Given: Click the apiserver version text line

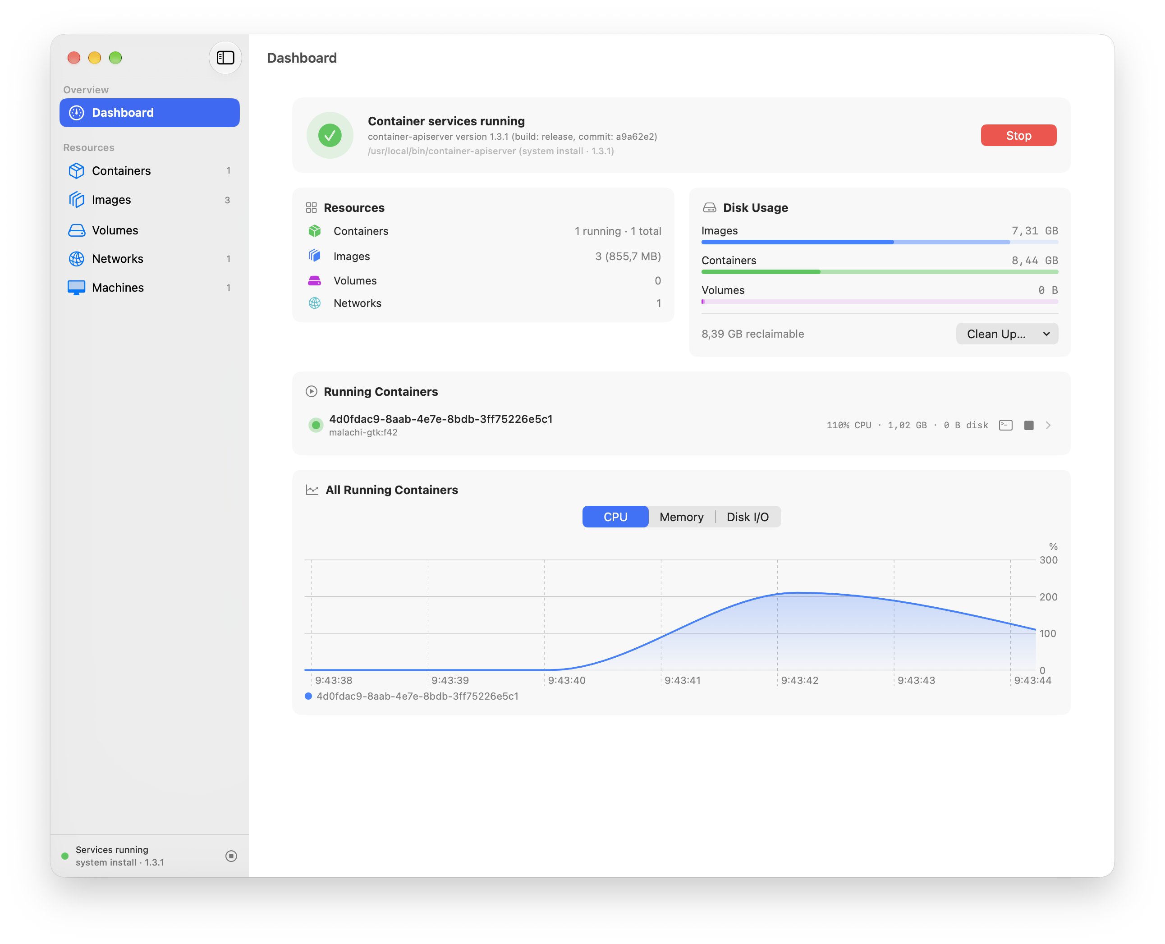Looking at the screenshot, I should [x=512, y=137].
